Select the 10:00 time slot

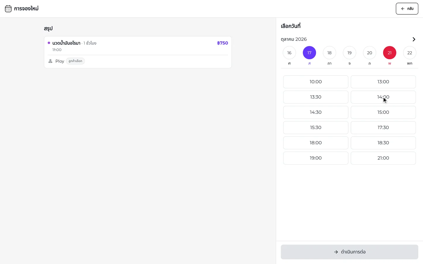(316, 82)
